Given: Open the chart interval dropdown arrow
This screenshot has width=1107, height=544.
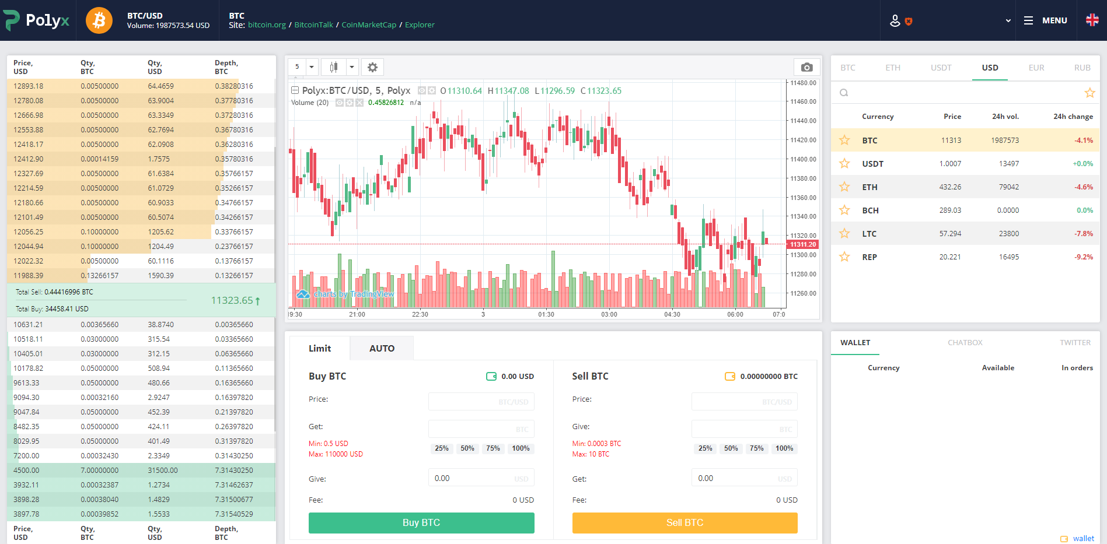Looking at the screenshot, I should [x=312, y=67].
